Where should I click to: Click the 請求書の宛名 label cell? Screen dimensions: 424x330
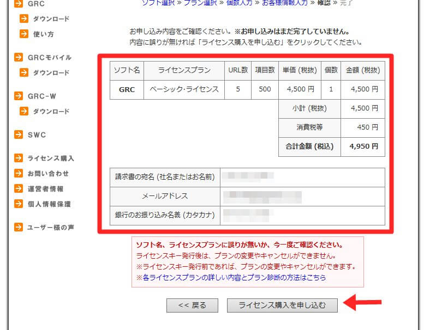click(165, 178)
